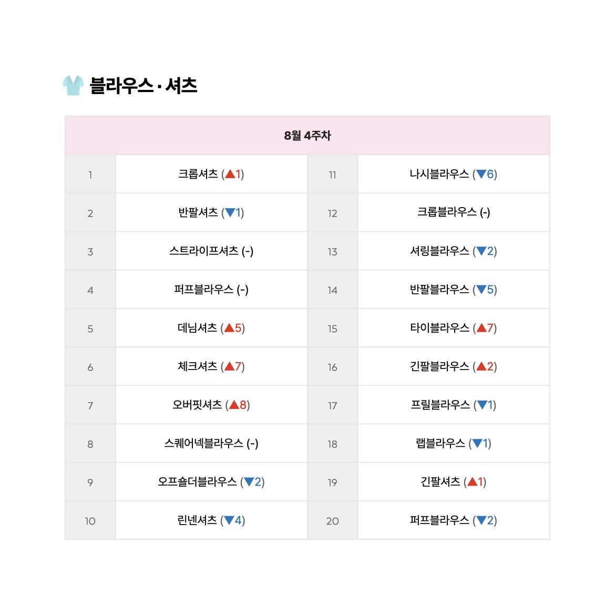
Task: Click the red up arrow next to 긴팔셔츠
Action: 473,481
